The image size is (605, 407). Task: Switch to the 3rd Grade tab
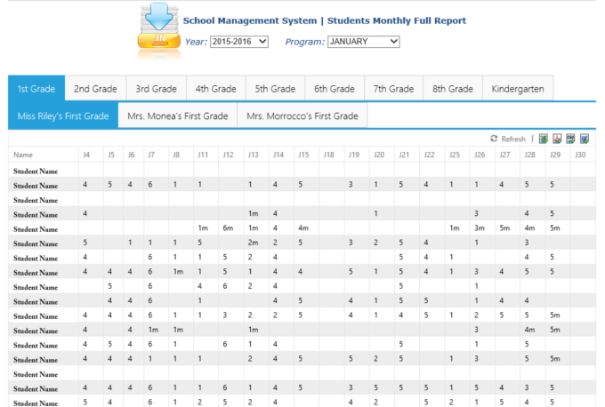pyautogui.click(x=157, y=89)
